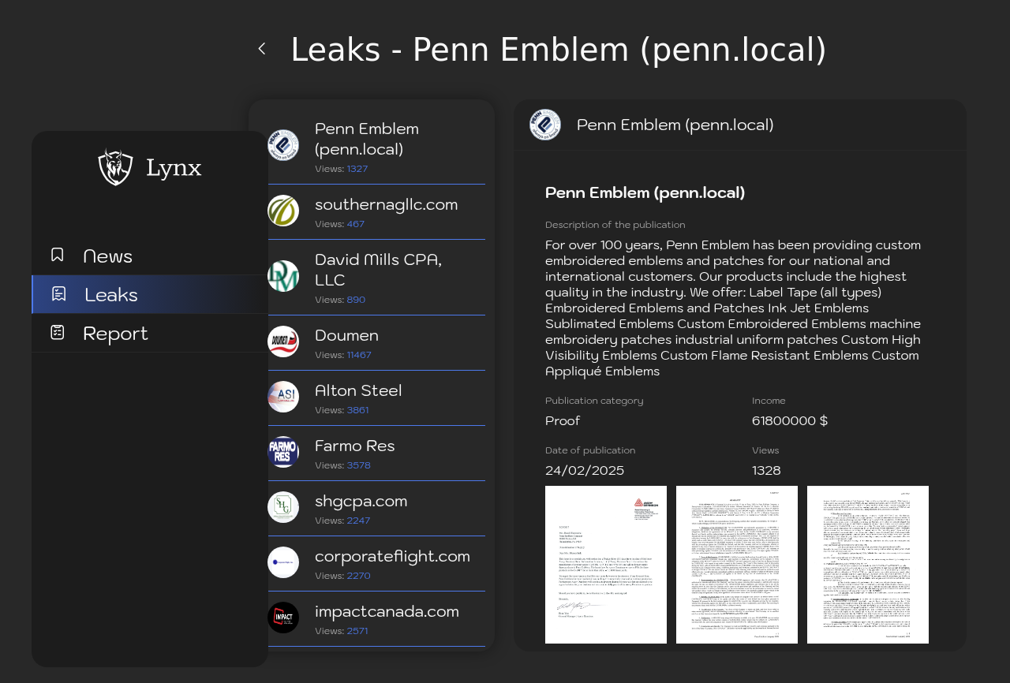Click the southernagllc.com logo

click(x=283, y=211)
